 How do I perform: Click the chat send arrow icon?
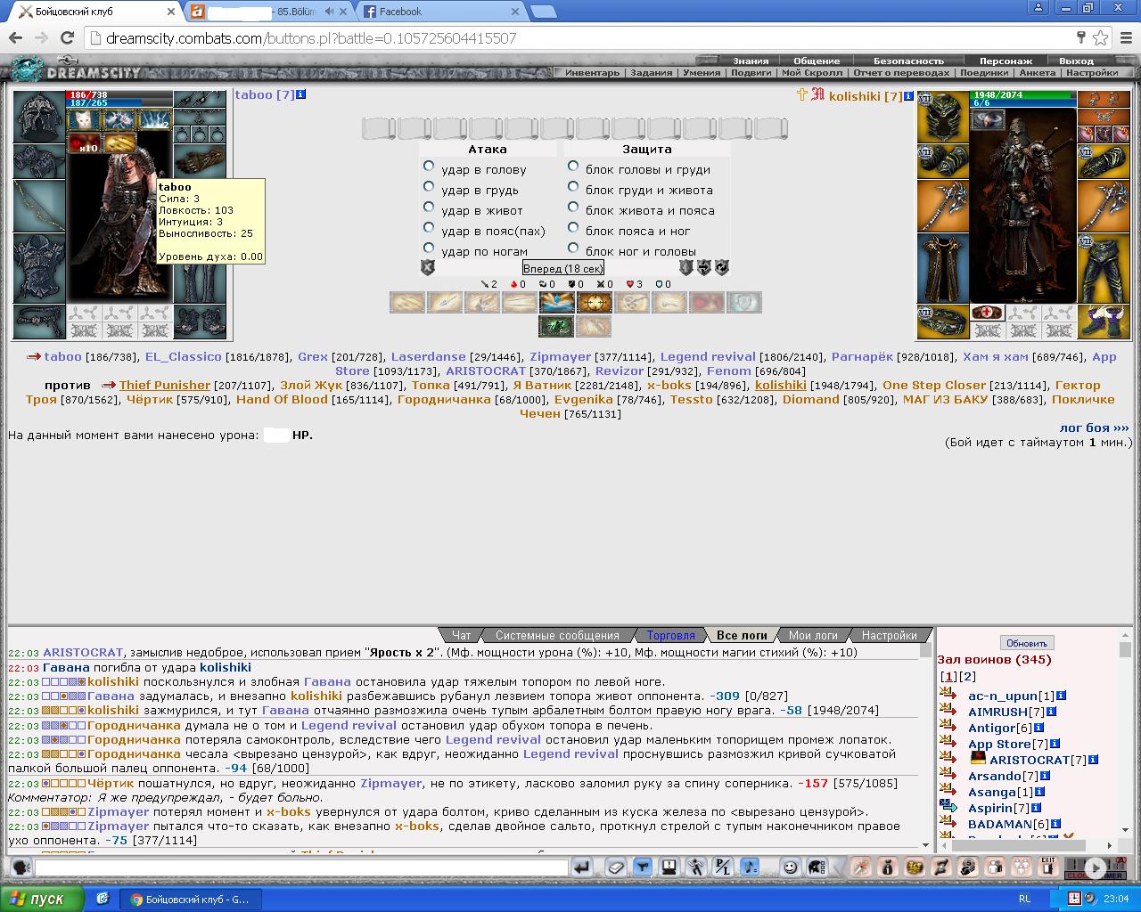pyautogui.click(x=581, y=867)
